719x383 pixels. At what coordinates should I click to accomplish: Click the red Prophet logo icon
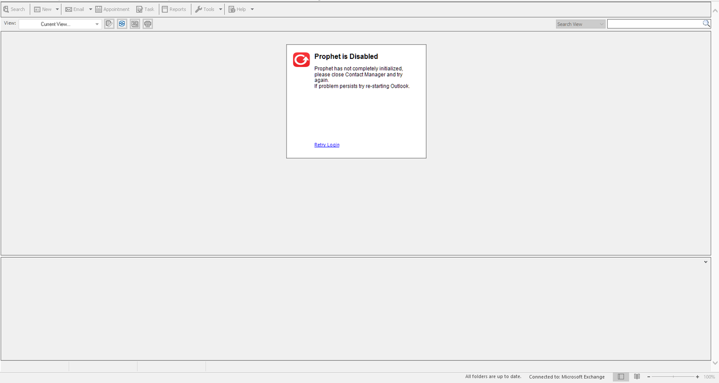(301, 60)
